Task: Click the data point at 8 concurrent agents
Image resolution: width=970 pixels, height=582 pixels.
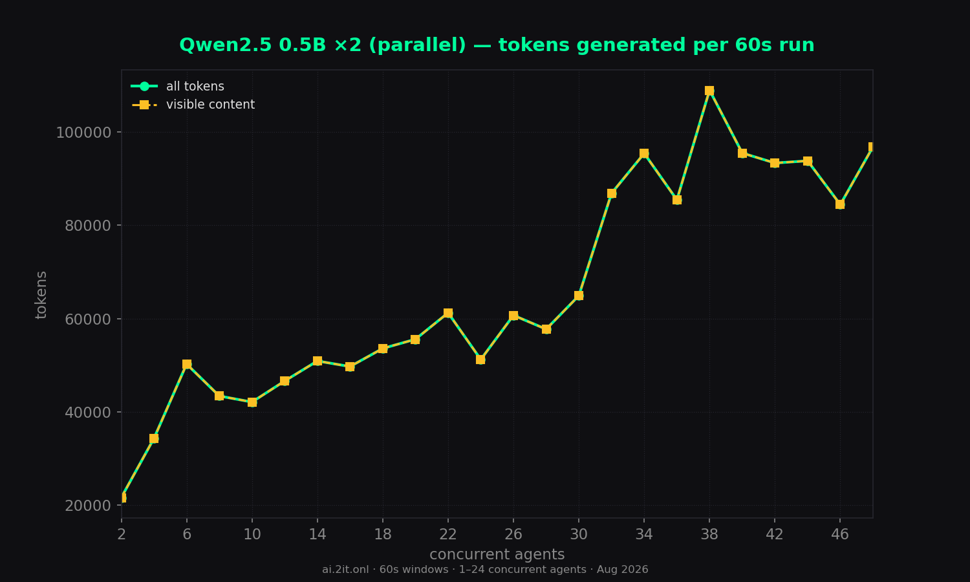Action: tap(219, 396)
